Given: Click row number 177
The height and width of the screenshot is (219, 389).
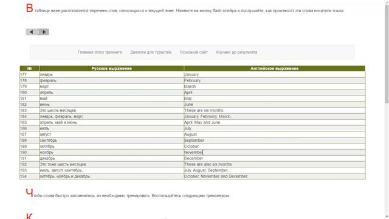Looking at the screenshot, I should [x=23, y=74].
